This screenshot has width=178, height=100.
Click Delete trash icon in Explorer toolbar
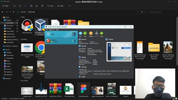coord(42,6)
